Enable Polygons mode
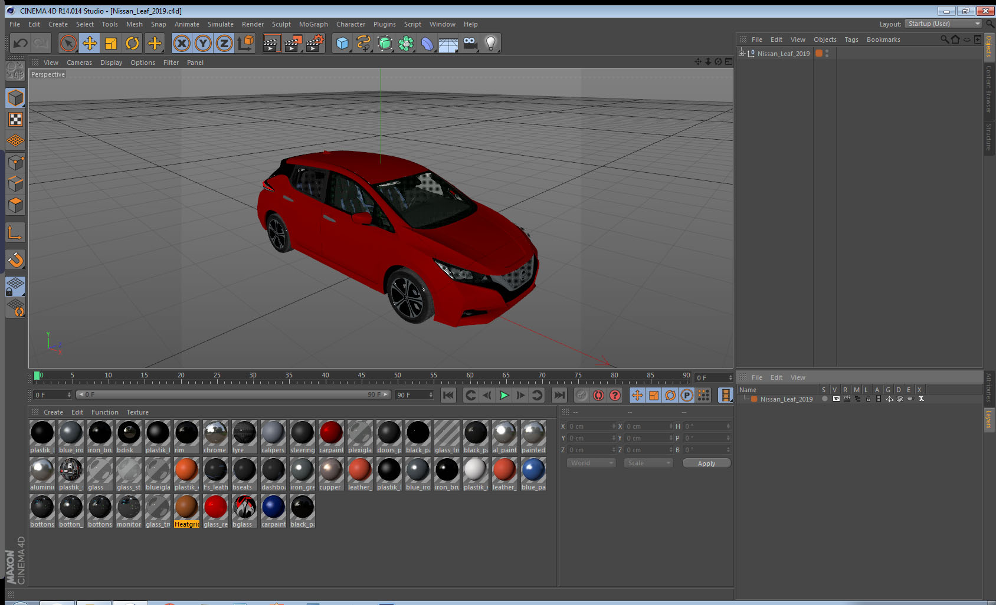This screenshot has height=605, width=996. [15, 205]
